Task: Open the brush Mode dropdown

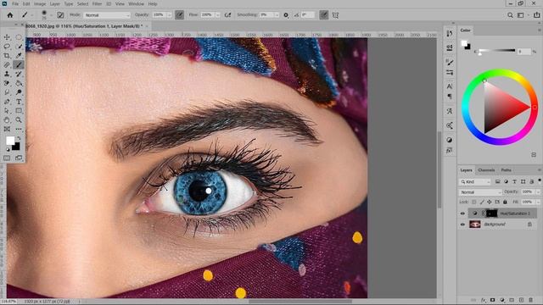Action: (x=107, y=15)
